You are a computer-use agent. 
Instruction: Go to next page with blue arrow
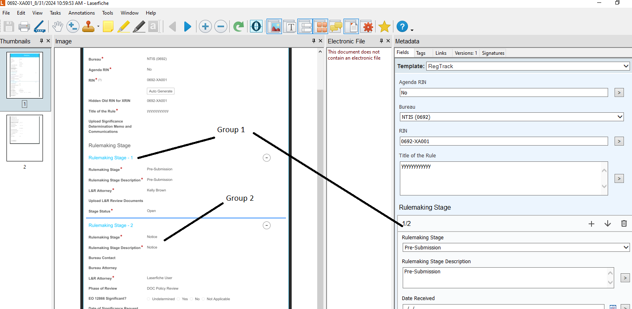(x=188, y=27)
